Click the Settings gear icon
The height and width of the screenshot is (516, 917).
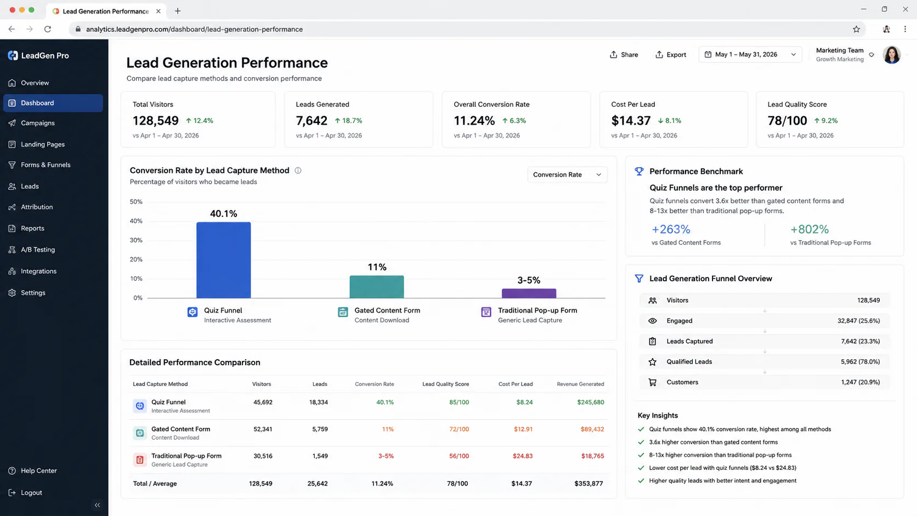tap(12, 293)
